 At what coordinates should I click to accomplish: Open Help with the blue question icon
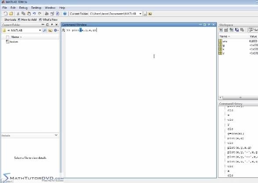coord(65,14)
